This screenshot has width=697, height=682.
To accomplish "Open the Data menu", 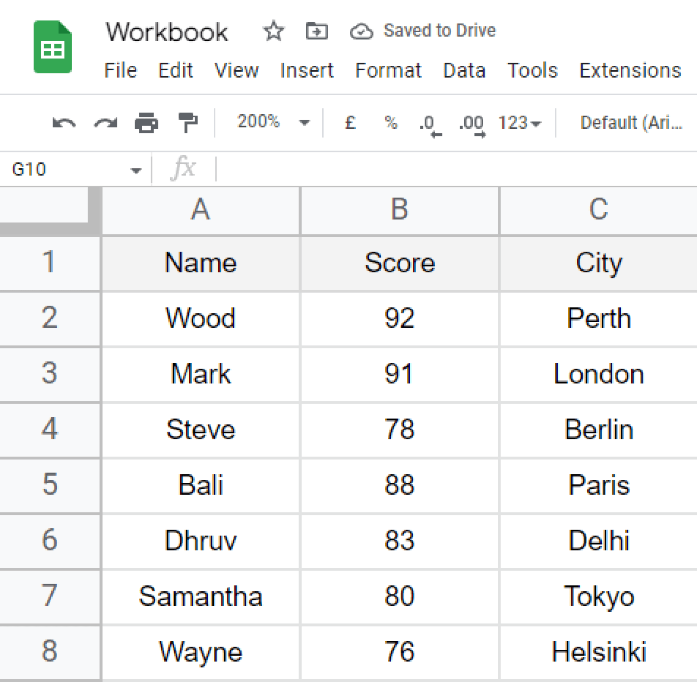I will [x=464, y=71].
